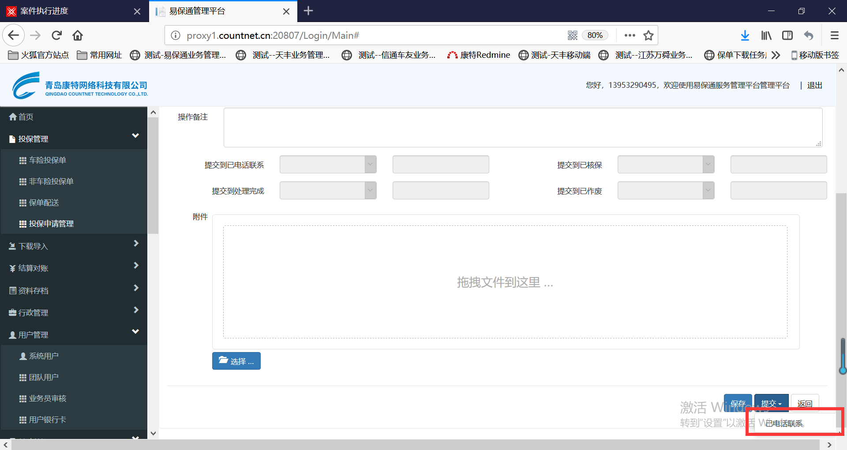Click into the 操作备注 text area
Viewport: 847px width, 450px height.
click(x=523, y=127)
